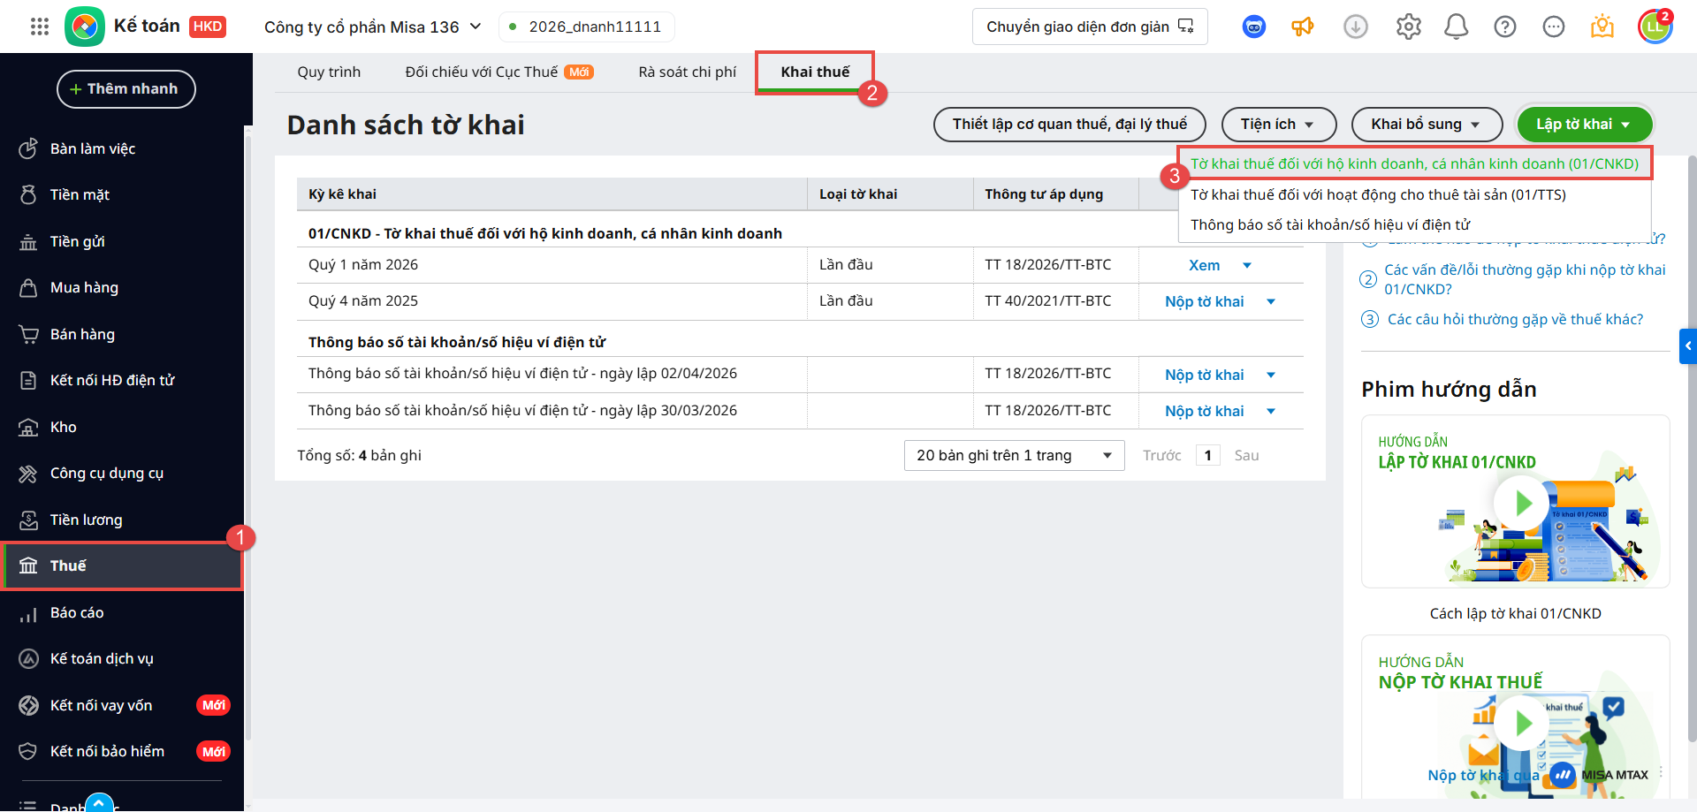
Task: Click the Thêm nhanh button
Action: point(126,89)
